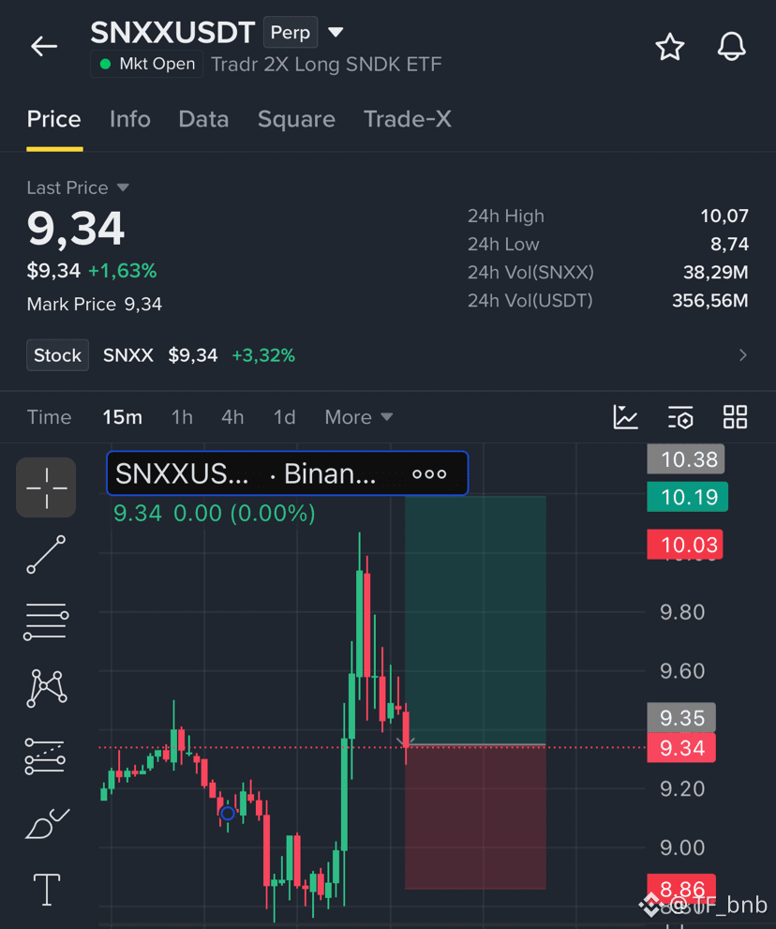Viewport: 776px width, 929px height.
Task: Select the Time chart interval
Action: (x=49, y=417)
